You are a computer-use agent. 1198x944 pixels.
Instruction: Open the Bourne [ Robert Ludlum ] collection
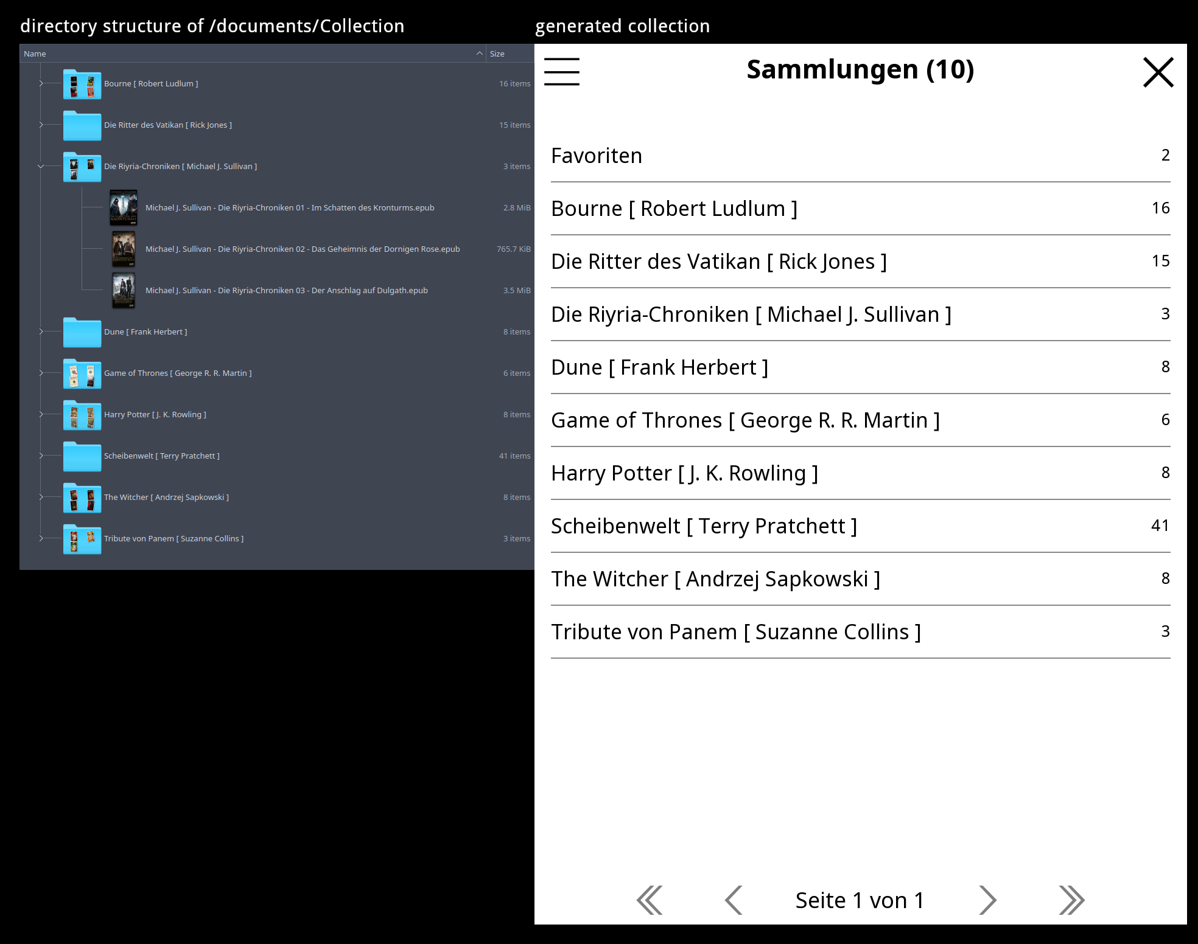click(x=860, y=209)
